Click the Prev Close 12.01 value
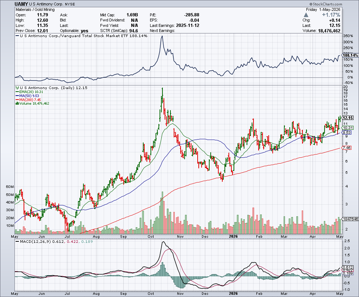 (x=42, y=31)
